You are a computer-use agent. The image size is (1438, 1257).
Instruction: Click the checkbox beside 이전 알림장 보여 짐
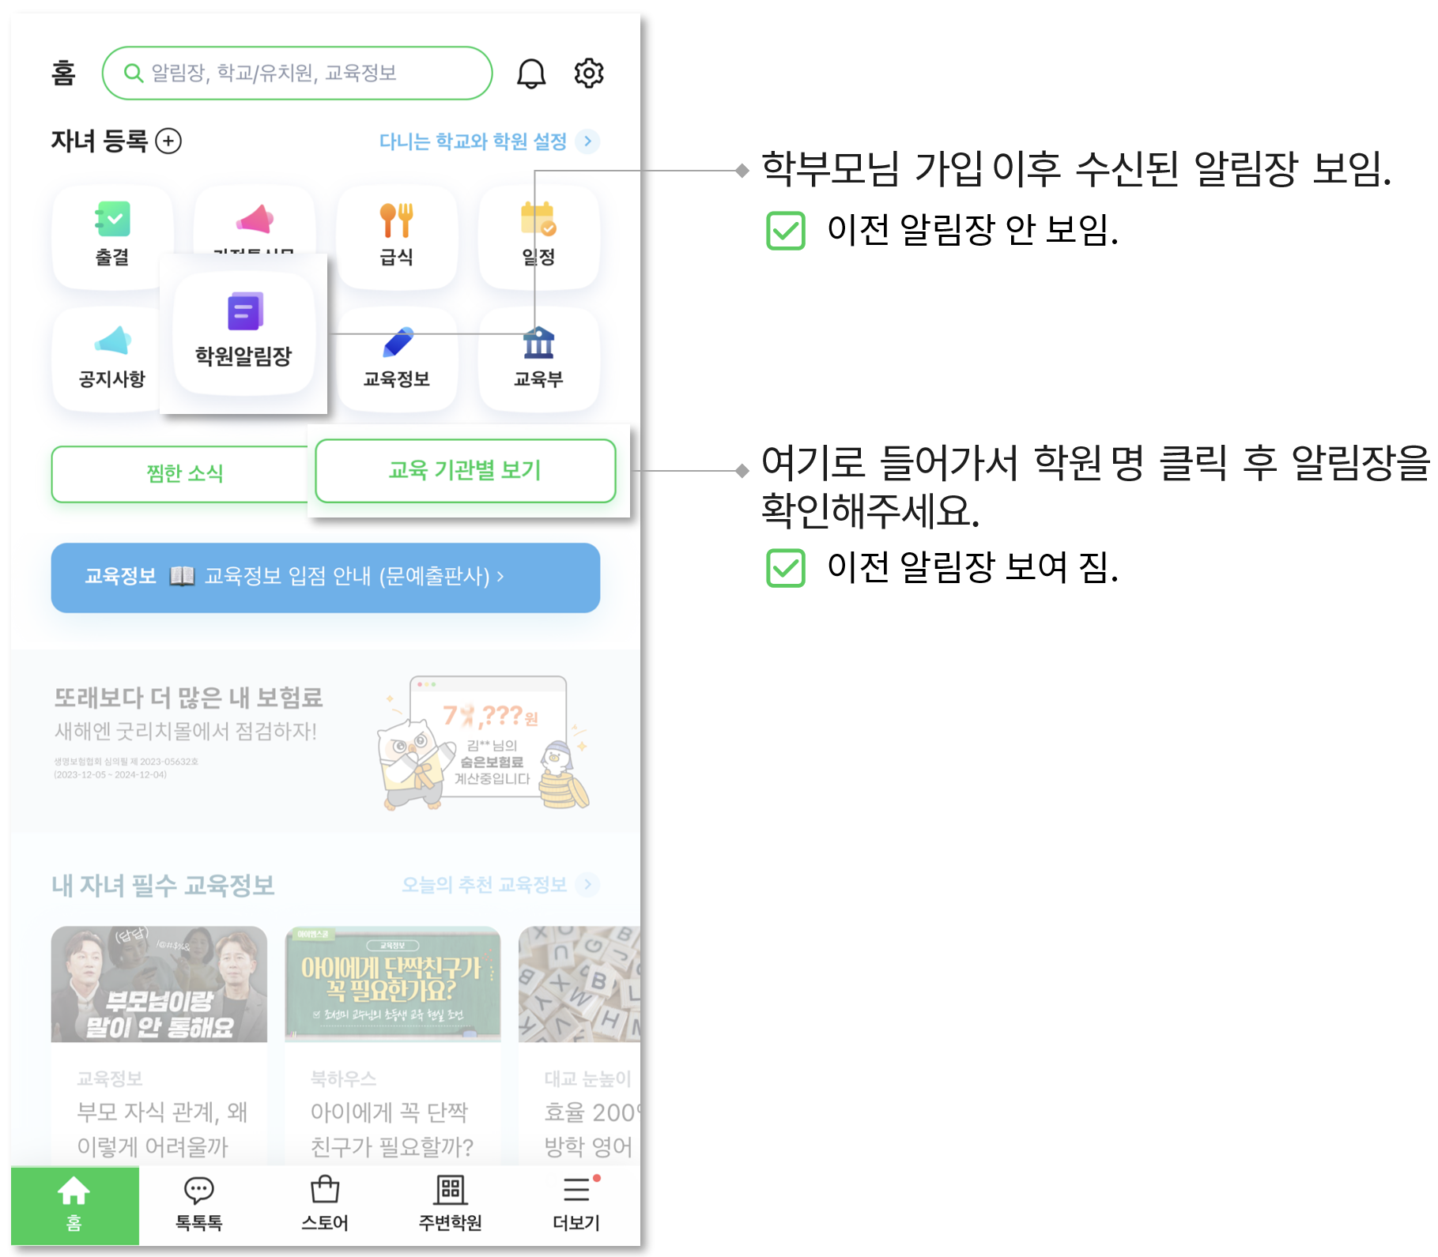pos(786,568)
